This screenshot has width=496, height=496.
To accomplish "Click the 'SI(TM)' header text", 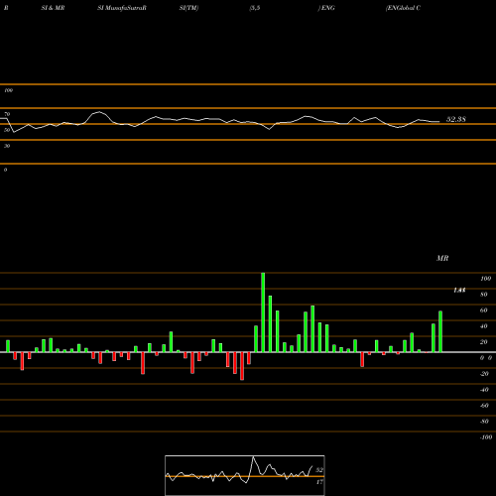I will (188, 8).
